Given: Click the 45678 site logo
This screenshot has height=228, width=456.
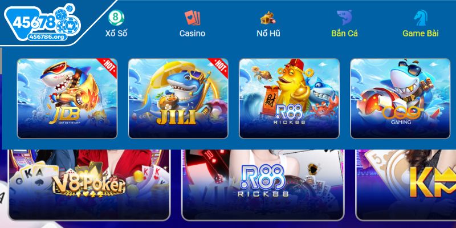Looking at the screenshot, I should pyautogui.click(x=43, y=22).
